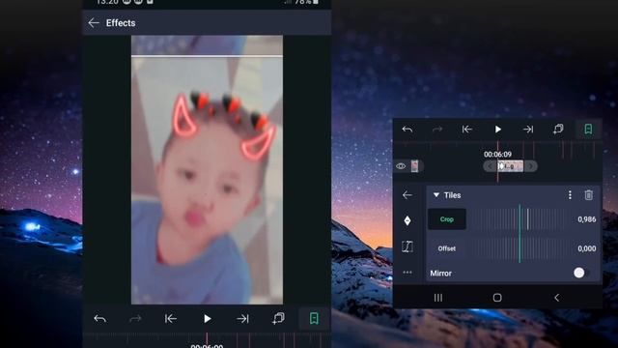This screenshot has width=618, height=348.
Task: Undo in the left phone bottom toolbar
Action: tap(100, 318)
